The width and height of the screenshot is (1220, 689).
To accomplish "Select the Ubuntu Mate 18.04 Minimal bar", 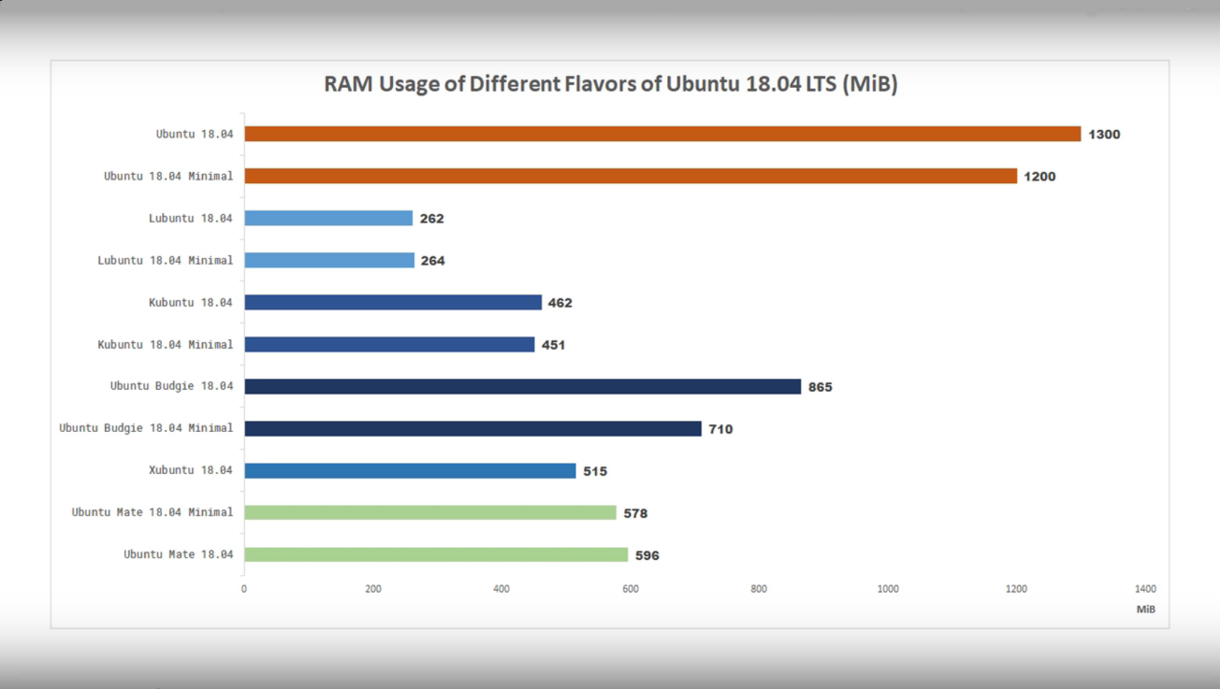I will click(430, 513).
